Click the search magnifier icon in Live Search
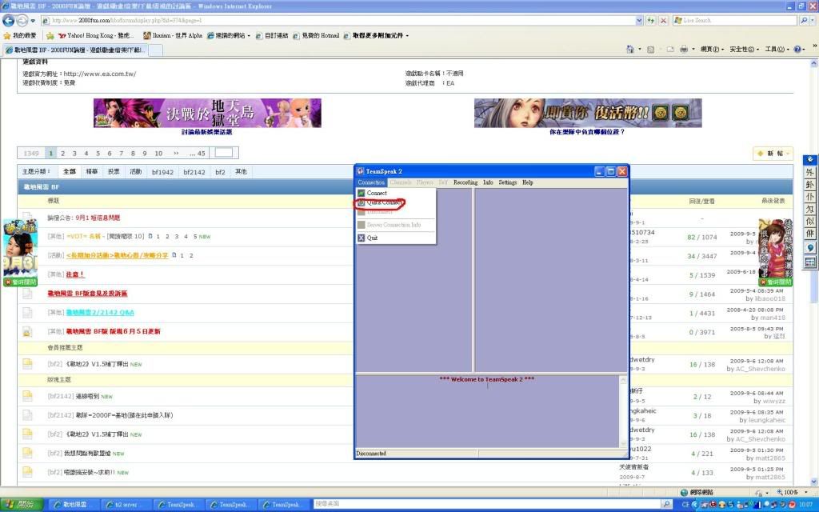 click(804, 20)
